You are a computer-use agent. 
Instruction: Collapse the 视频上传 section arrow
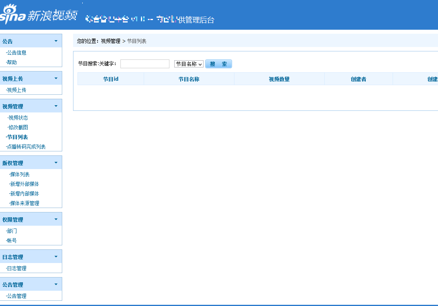tap(56, 79)
